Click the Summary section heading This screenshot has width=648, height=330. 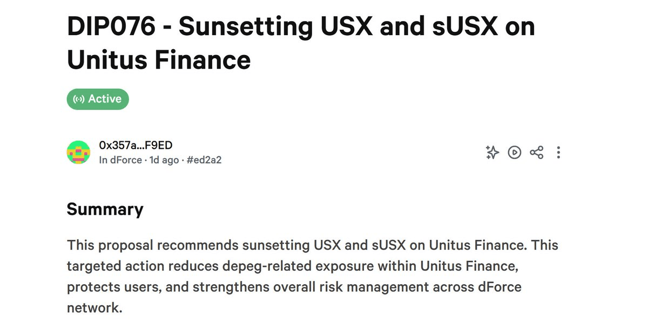point(105,209)
